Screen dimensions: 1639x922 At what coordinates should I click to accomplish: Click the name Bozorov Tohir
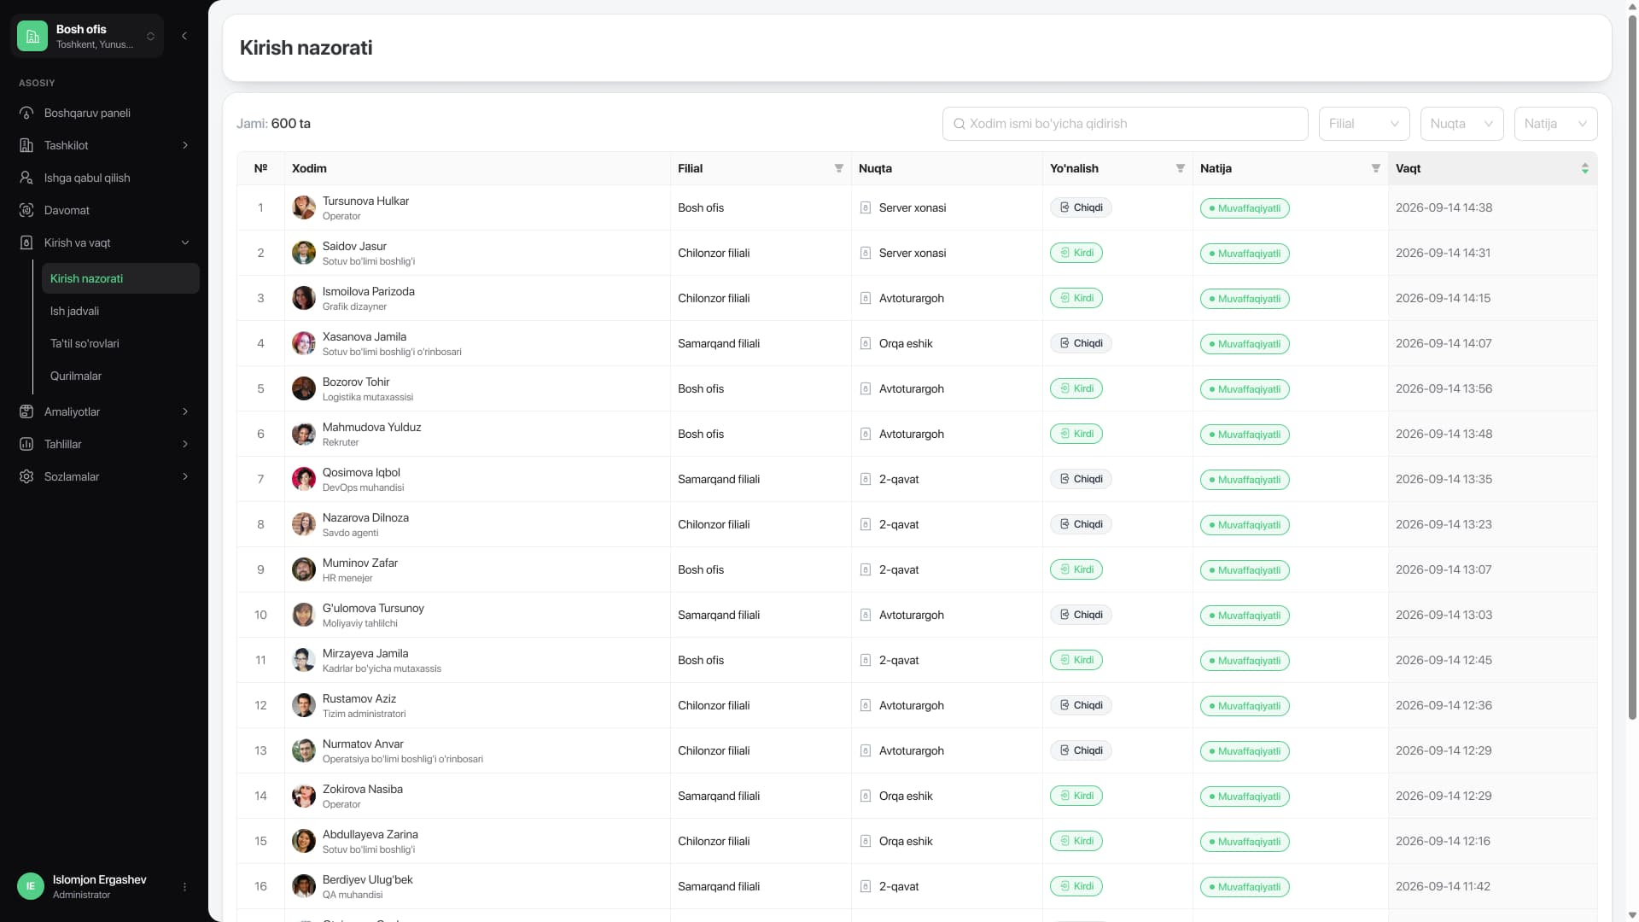pos(356,382)
